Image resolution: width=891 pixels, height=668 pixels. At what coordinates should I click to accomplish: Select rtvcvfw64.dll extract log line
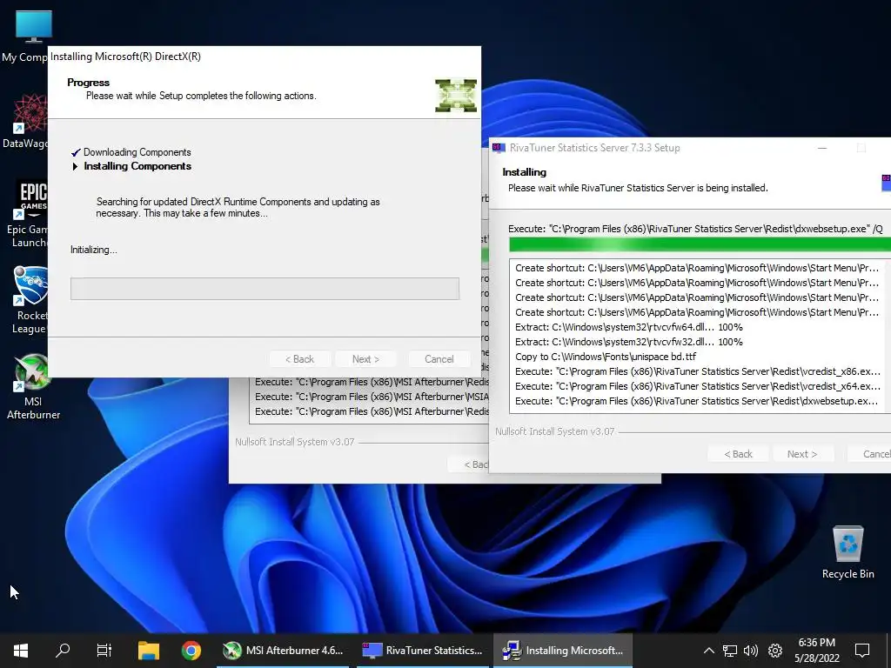tap(629, 327)
